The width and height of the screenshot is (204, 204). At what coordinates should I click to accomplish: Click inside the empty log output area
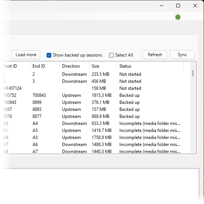click(x=100, y=186)
